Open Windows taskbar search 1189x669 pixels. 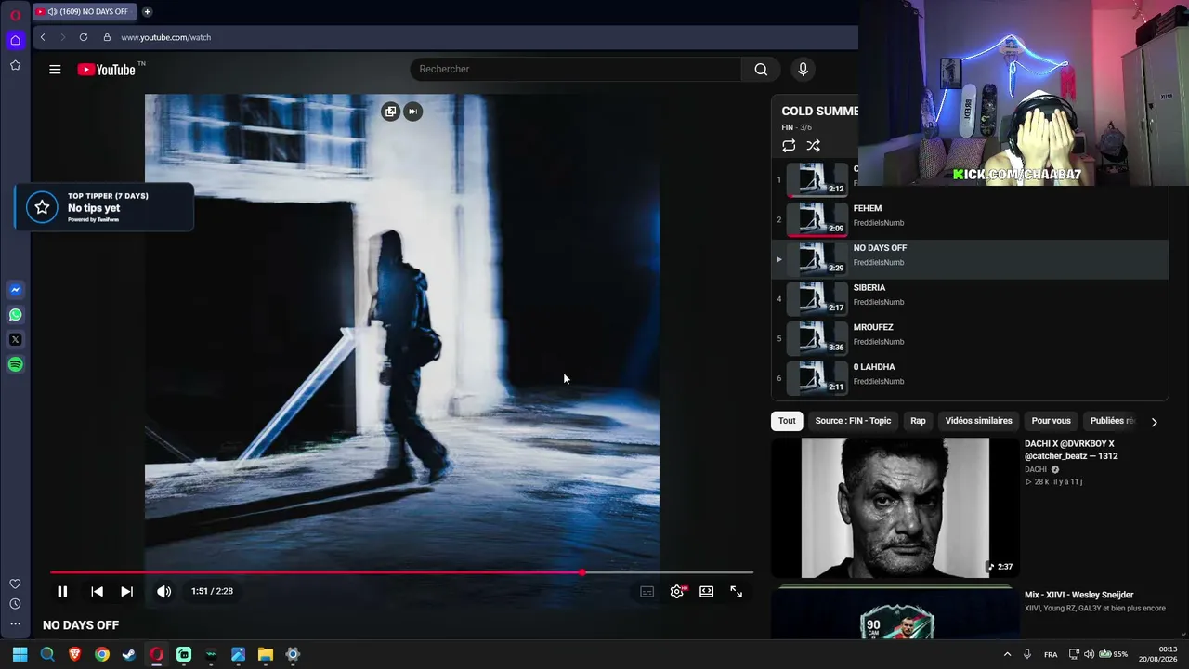(47, 654)
